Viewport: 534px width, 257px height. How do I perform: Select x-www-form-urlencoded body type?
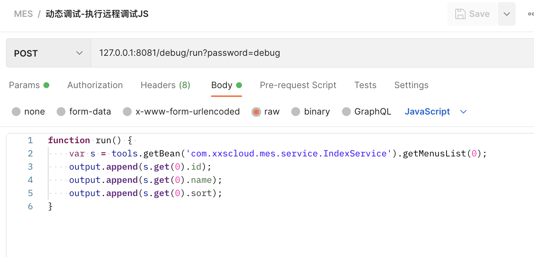click(127, 112)
